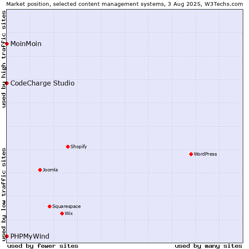Viewport: 249px width, 249px height.
Task: Click the CodeCharge Studio label
Action: [x=42, y=83]
